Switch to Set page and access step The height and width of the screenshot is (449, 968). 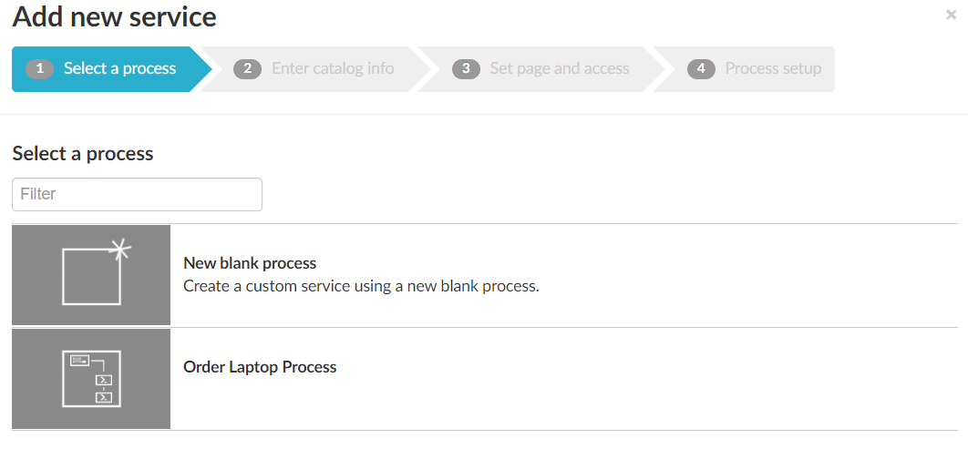click(x=559, y=68)
